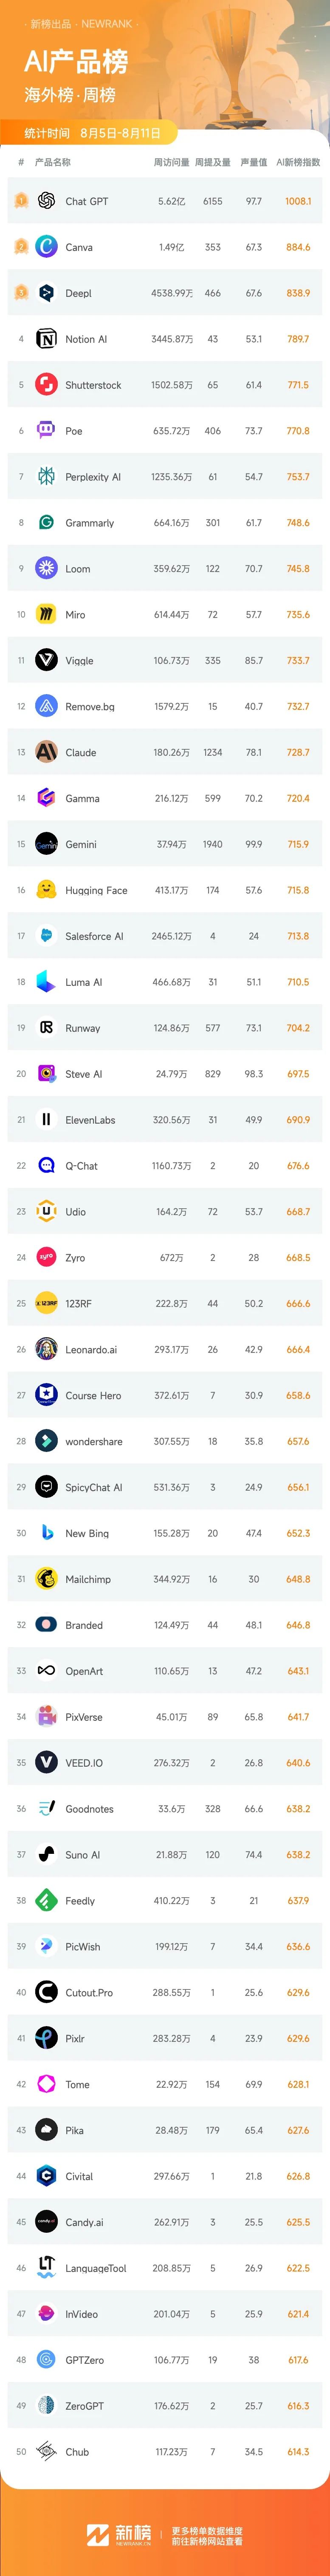Screen dimensions: 330x2576
Task: Select the Suno AI icon
Action: pyautogui.click(x=46, y=1855)
